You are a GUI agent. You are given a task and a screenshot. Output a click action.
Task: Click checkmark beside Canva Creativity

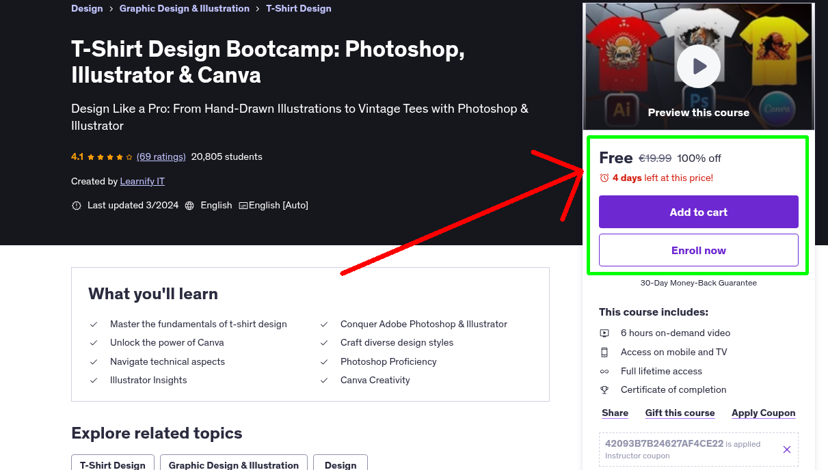click(324, 381)
